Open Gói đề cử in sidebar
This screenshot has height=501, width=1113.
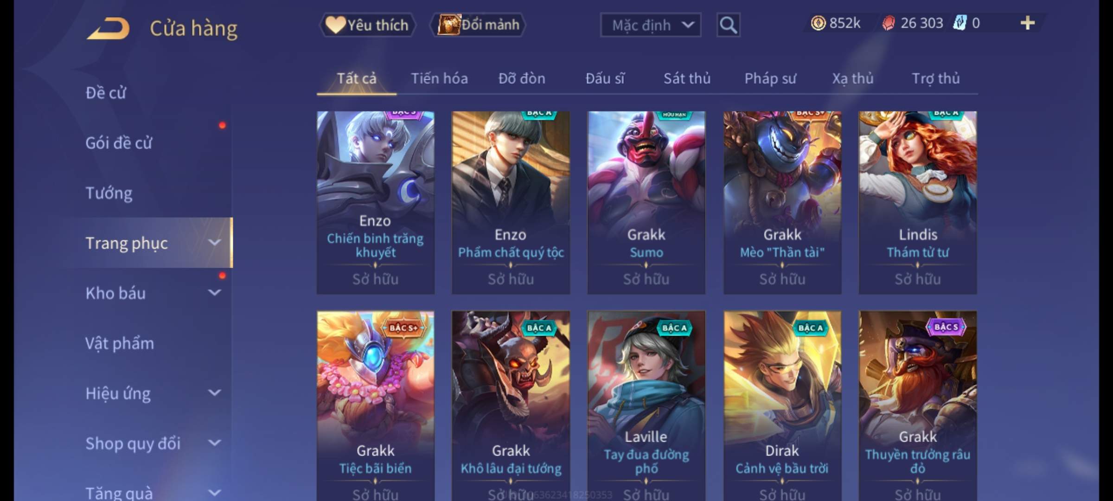119,143
